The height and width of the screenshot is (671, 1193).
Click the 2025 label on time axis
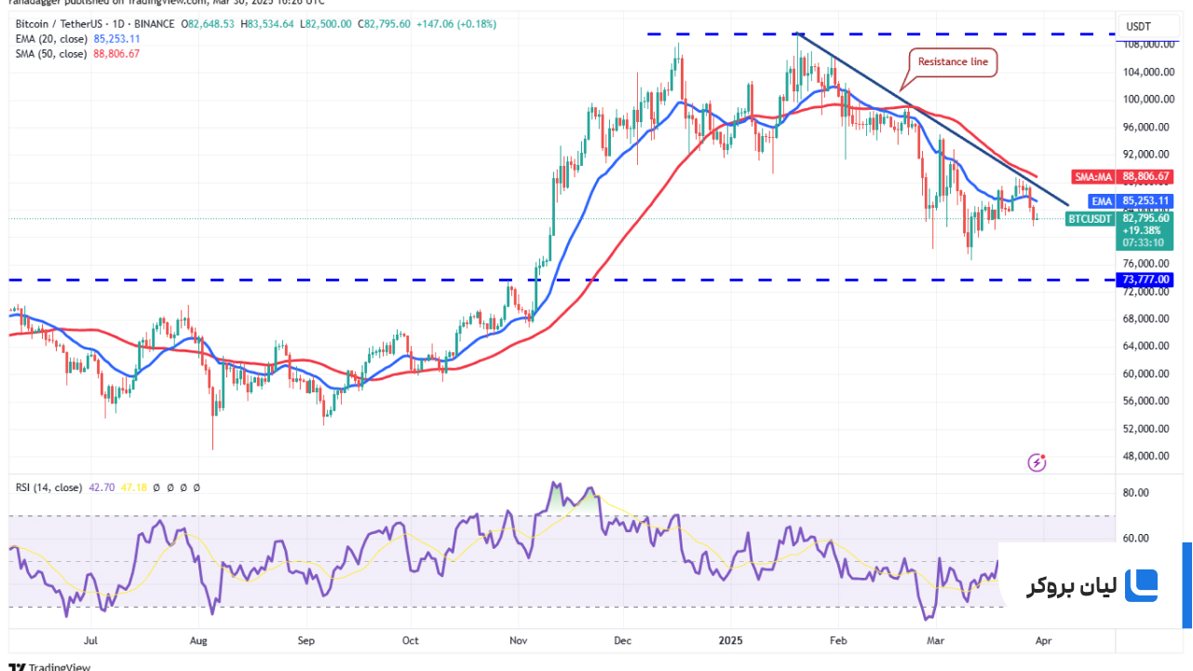pyautogui.click(x=730, y=641)
